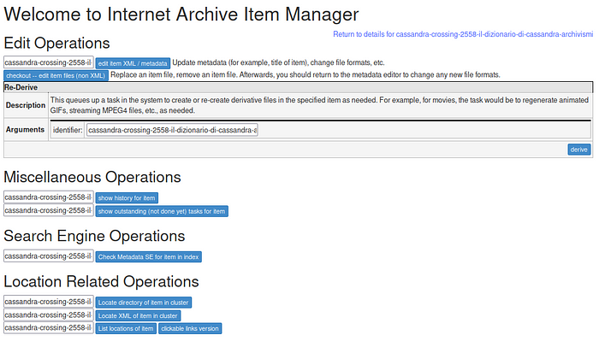Click the 'identifier:' label in Arguments
The image size is (599, 341).
tap(68, 130)
